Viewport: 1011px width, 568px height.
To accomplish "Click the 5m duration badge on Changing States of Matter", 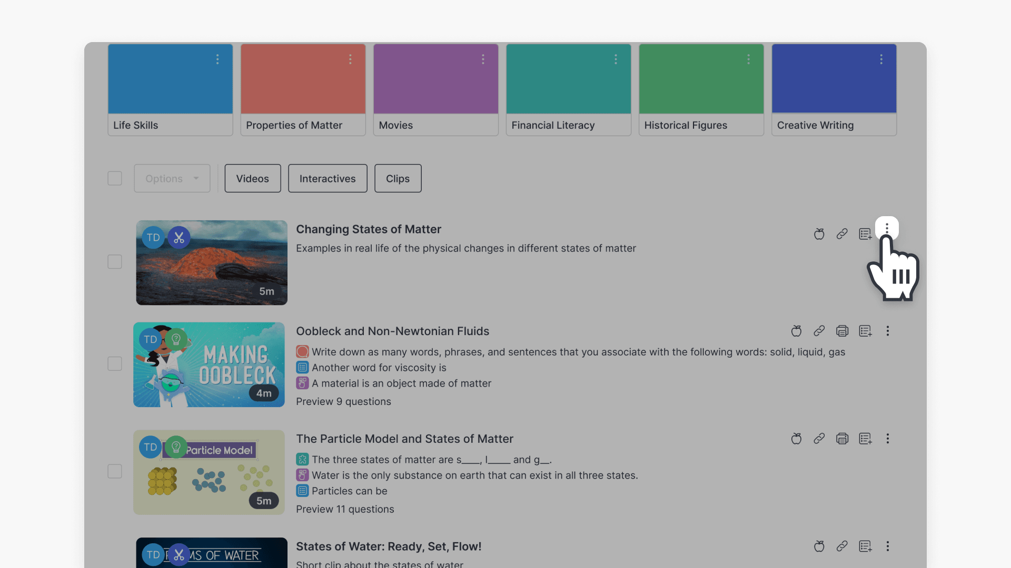I will click(267, 291).
